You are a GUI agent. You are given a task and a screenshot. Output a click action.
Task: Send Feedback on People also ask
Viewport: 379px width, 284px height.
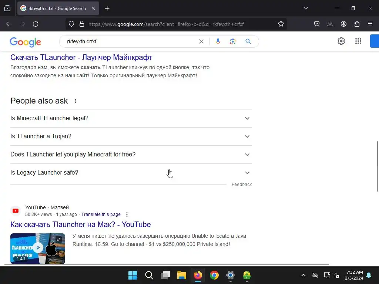tap(242, 185)
